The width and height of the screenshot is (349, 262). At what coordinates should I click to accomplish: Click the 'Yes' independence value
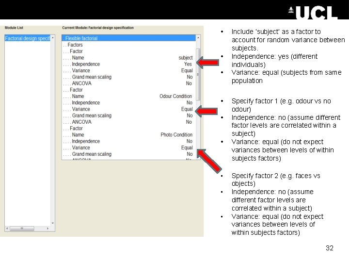click(188, 64)
